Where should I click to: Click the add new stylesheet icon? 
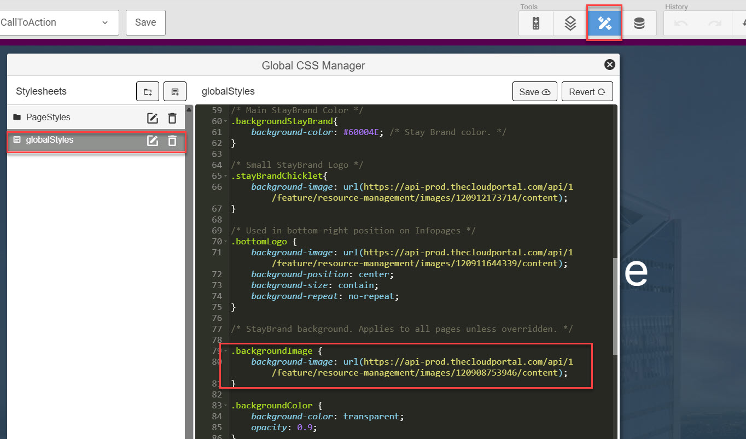click(175, 92)
